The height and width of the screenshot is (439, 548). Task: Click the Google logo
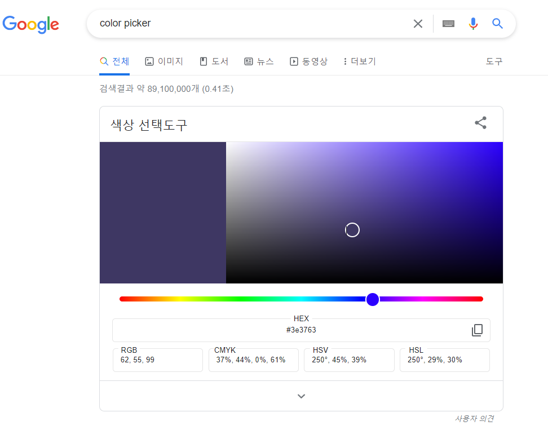click(x=30, y=25)
